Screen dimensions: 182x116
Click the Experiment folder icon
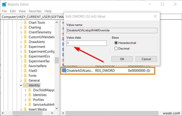[25, 47]
